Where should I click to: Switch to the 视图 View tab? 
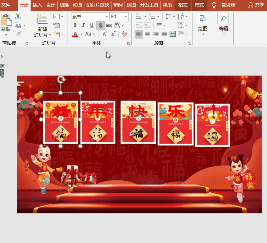tap(131, 5)
